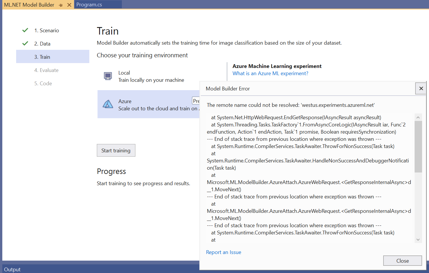
Task: Select the Local monitor icon
Action: 107,76
